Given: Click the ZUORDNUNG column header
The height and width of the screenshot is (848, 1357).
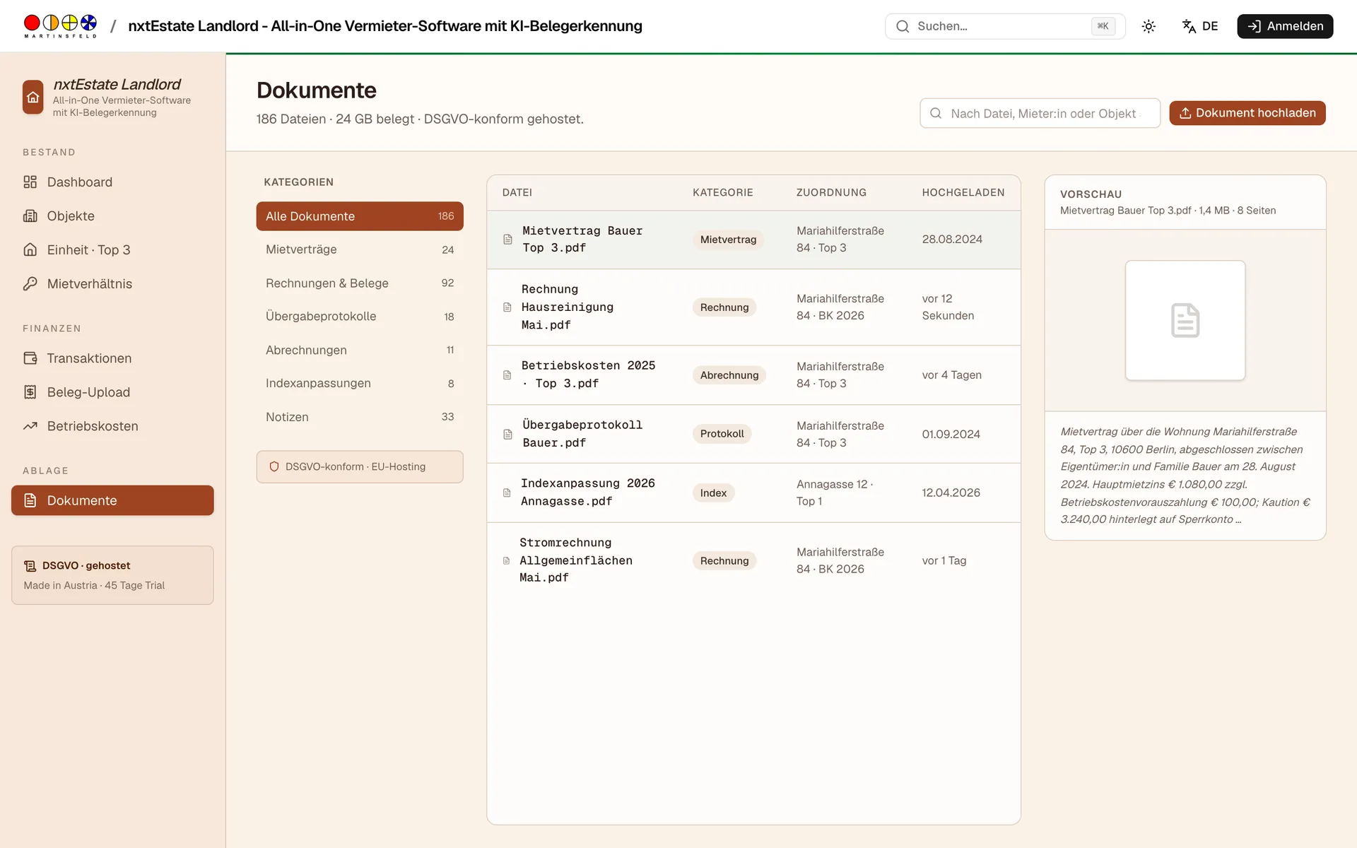Looking at the screenshot, I should 831,193.
